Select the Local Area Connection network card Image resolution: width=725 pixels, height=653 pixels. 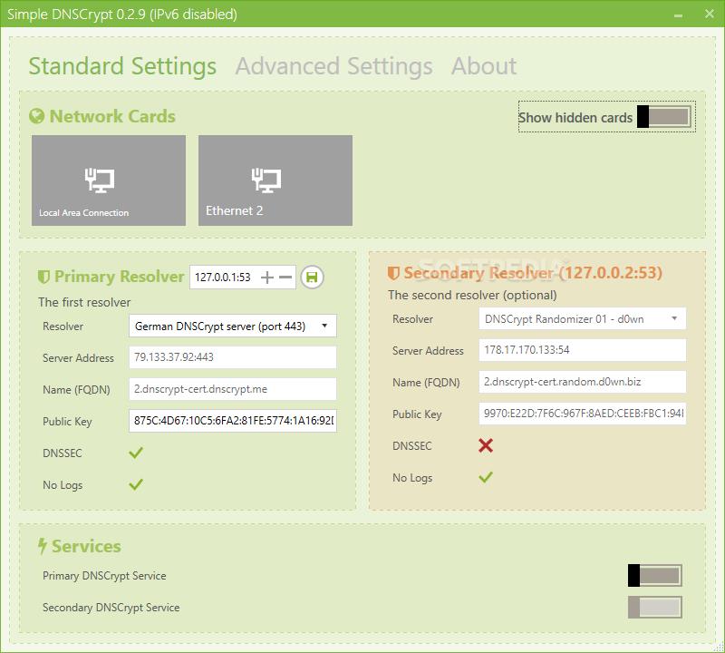[x=109, y=180]
